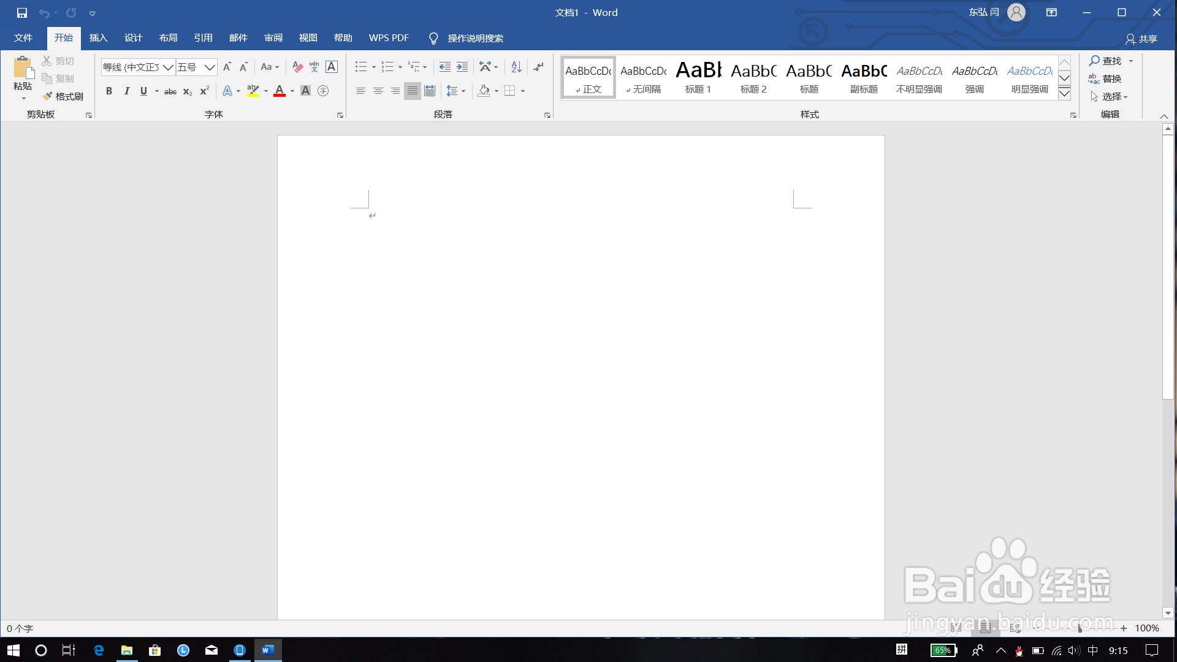The width and height of the screenshot is (1177, 662).
Task: Increase font size with the grow font icon
Action: click(227, 67)
